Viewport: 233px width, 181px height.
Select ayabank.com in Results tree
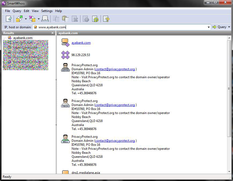pos(23,38)
